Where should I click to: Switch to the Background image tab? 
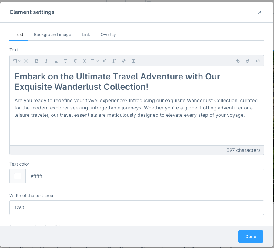(x=52, y=35)
